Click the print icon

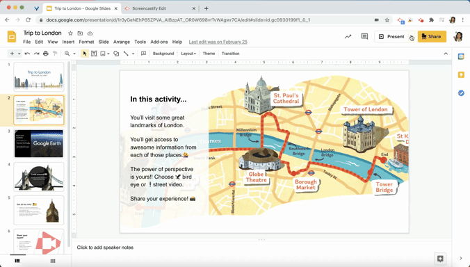click(x=46, y=54)
